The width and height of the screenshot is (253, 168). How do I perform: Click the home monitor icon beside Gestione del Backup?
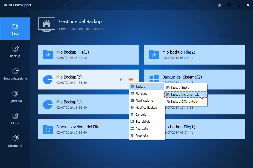47,25
